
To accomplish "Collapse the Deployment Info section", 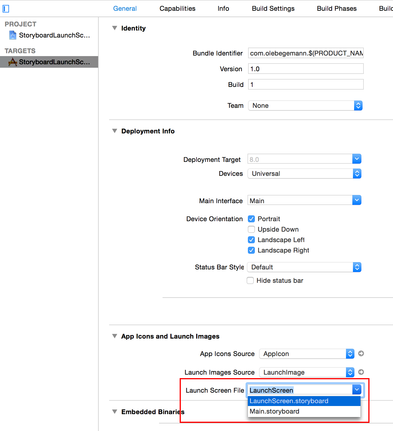I will click(x=115, y=131).
